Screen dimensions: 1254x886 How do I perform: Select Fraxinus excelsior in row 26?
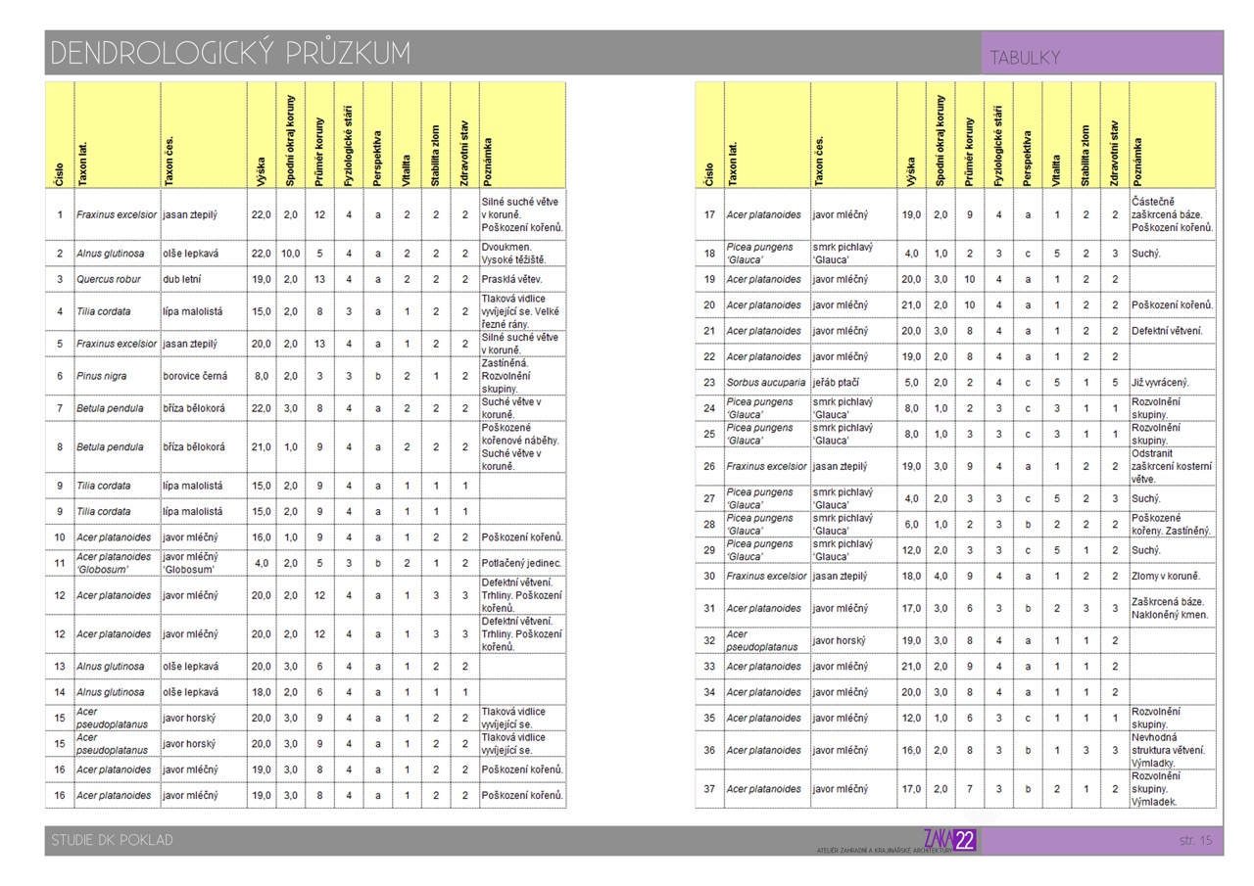[767, 466]
